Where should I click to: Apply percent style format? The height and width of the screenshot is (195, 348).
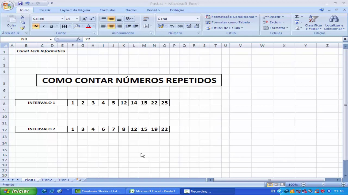coord(172,26)
